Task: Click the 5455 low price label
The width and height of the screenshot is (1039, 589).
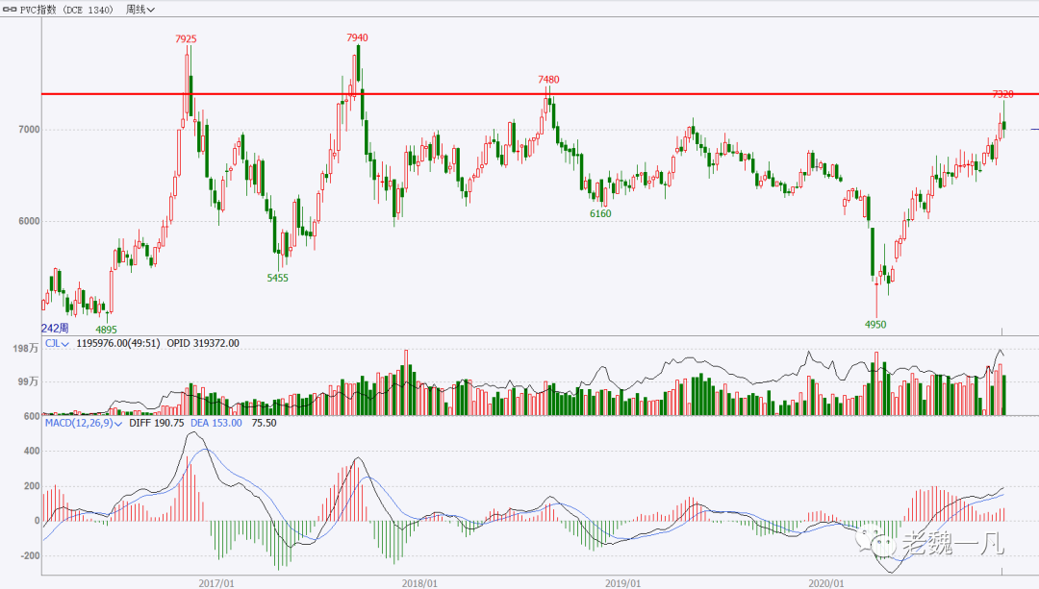Action: click(x=278, y=278)
